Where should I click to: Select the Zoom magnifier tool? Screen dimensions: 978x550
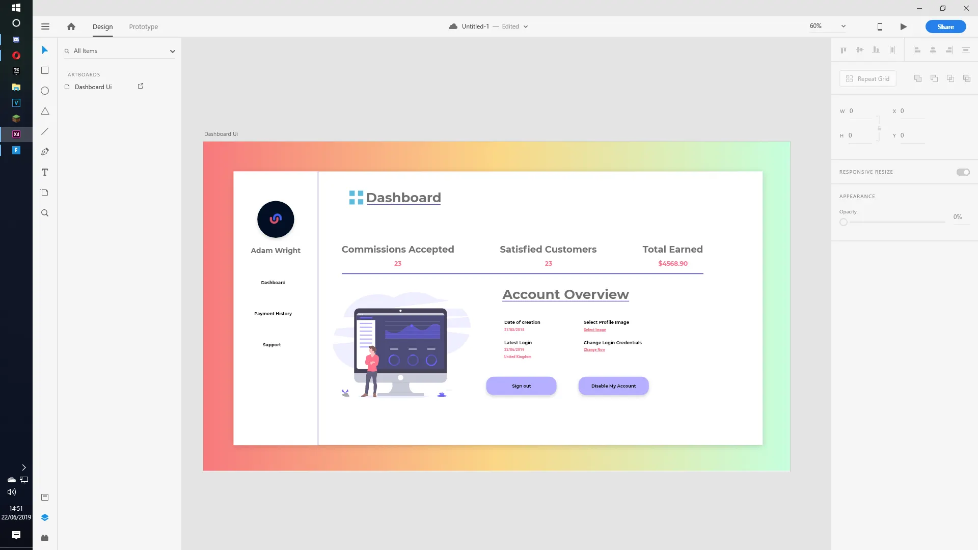45,213
